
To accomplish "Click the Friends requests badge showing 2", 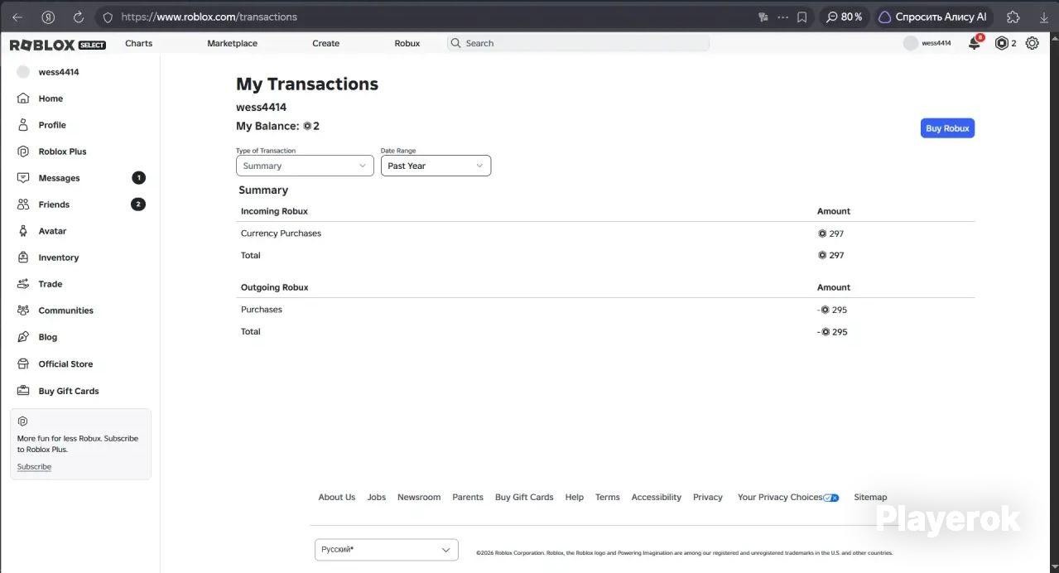I will (x=138, y=205).
